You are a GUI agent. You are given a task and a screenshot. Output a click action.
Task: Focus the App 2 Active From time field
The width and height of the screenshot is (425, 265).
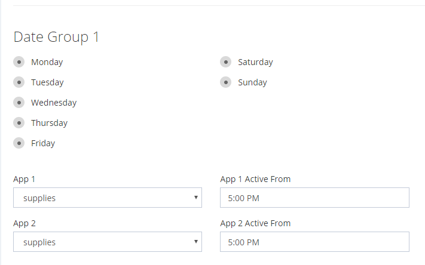(314, 242)
